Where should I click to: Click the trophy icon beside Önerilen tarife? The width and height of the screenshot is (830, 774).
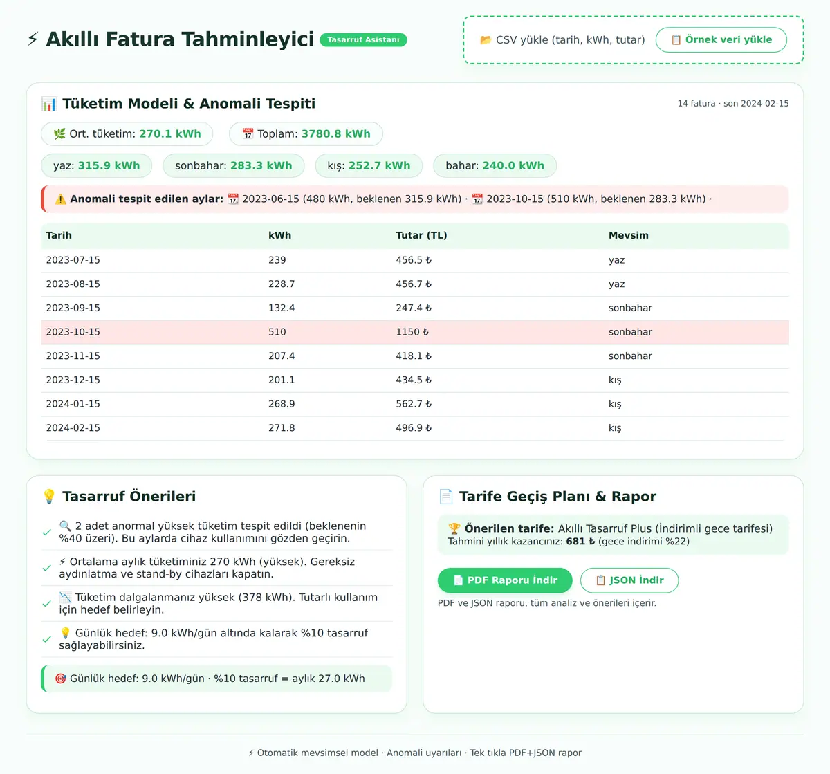pyautogui.click(x=454, y=528)
